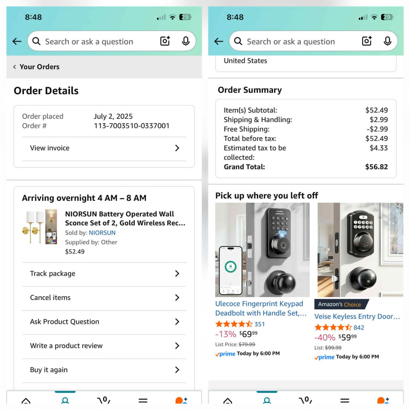Image resolution: width=410 pixels, height=410 pixels.
Task: Tap left search input field
Action: pos(97,41)
